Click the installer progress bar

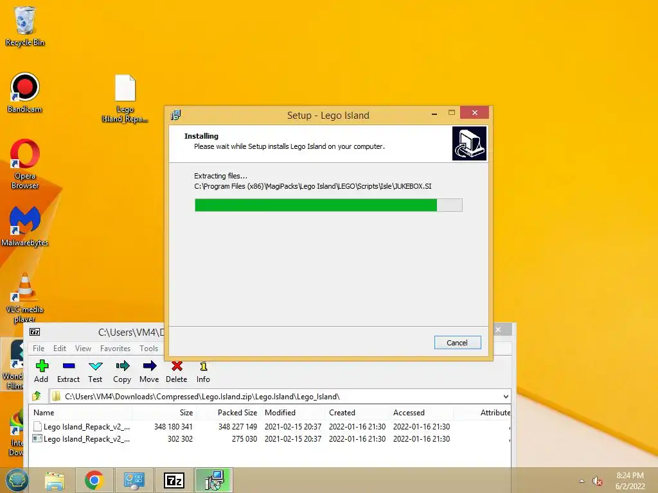pos(328,205)
